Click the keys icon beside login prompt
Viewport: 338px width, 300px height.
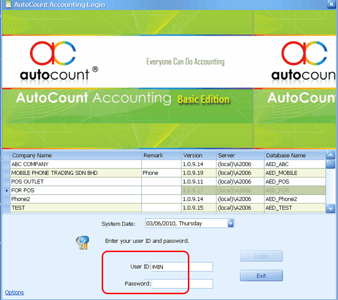(82, 242)
